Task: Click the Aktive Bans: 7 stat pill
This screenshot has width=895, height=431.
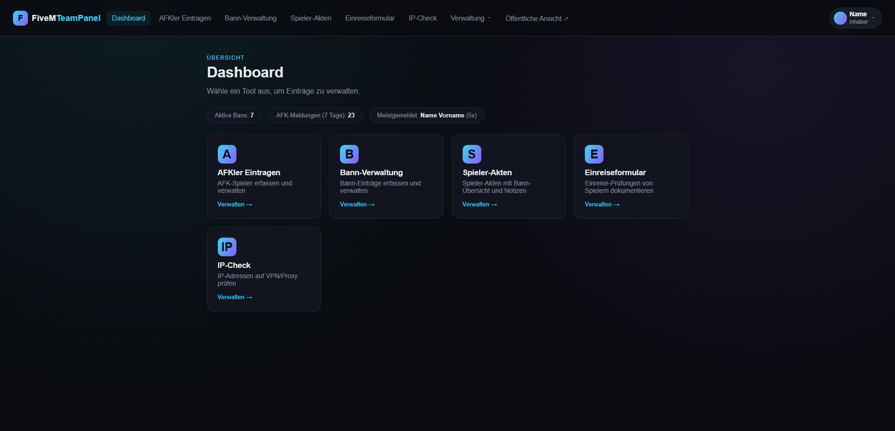Action: coord(234,116)
